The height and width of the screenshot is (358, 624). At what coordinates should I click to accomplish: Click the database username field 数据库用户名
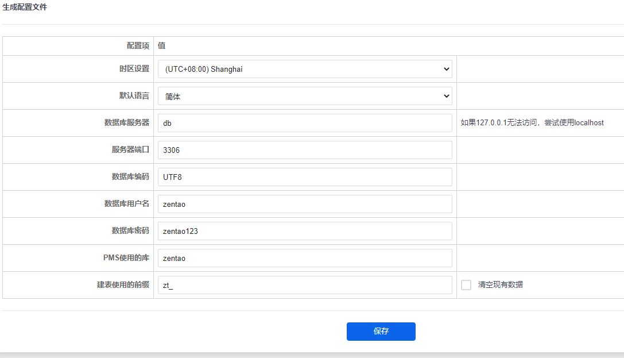305,205
